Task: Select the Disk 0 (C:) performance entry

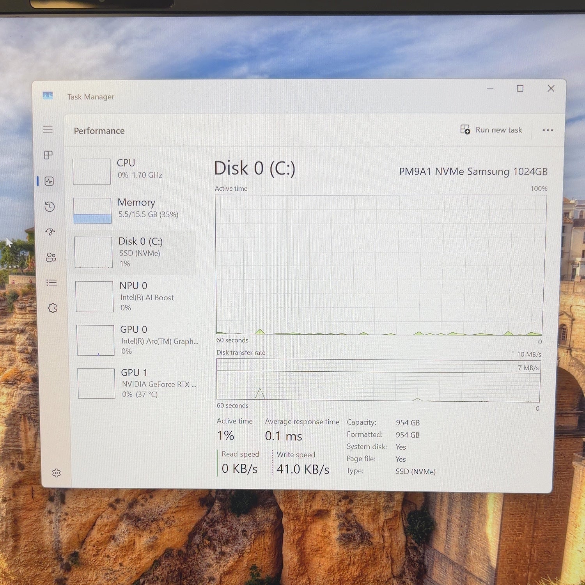Action: (x=134, y=252)
